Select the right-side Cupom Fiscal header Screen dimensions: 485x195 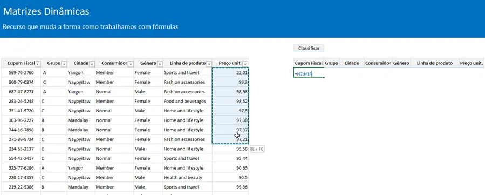[309, 63]
